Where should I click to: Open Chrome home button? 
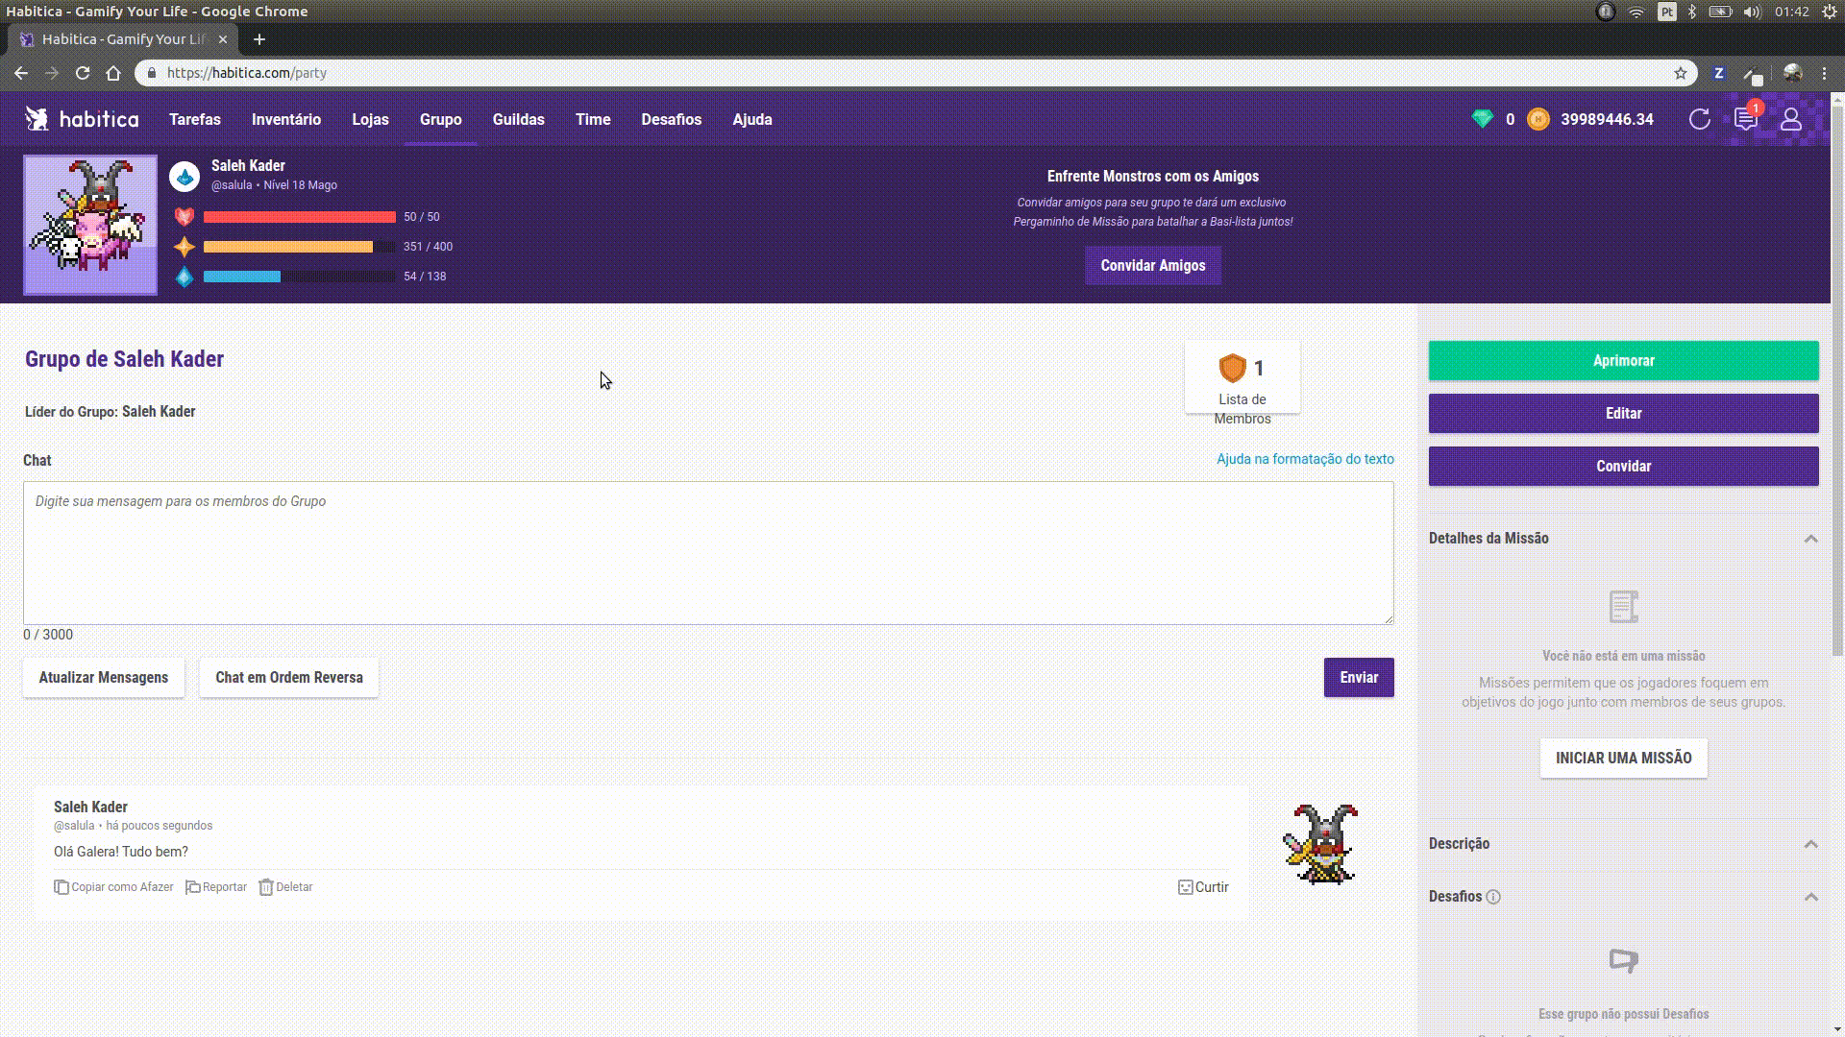(113, 73)
